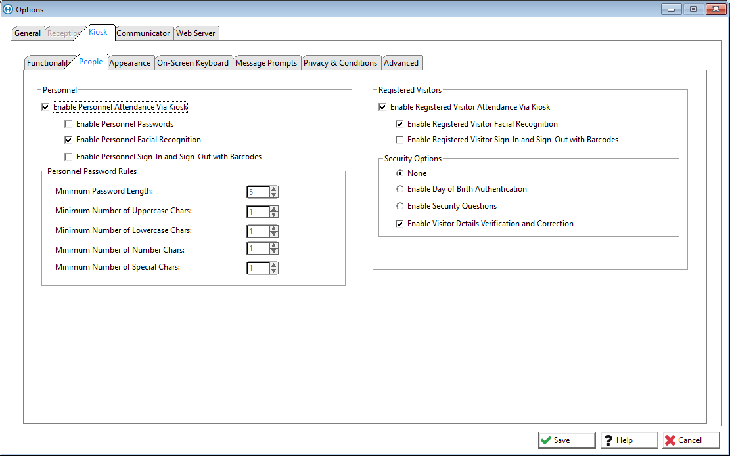This screenshot has height=456, width=730.
Task: Go to the On-Screen Keyboard sub-tab
Action: pos(193,63)
